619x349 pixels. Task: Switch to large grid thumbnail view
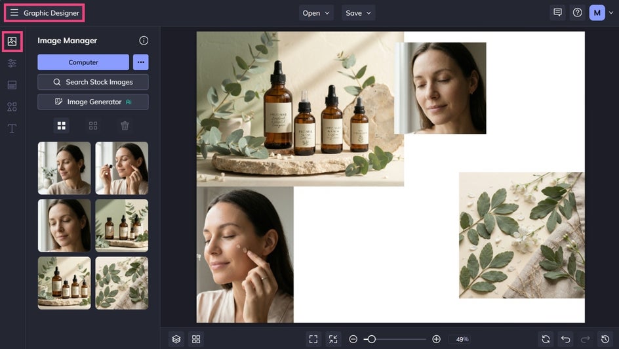point(62,125)
